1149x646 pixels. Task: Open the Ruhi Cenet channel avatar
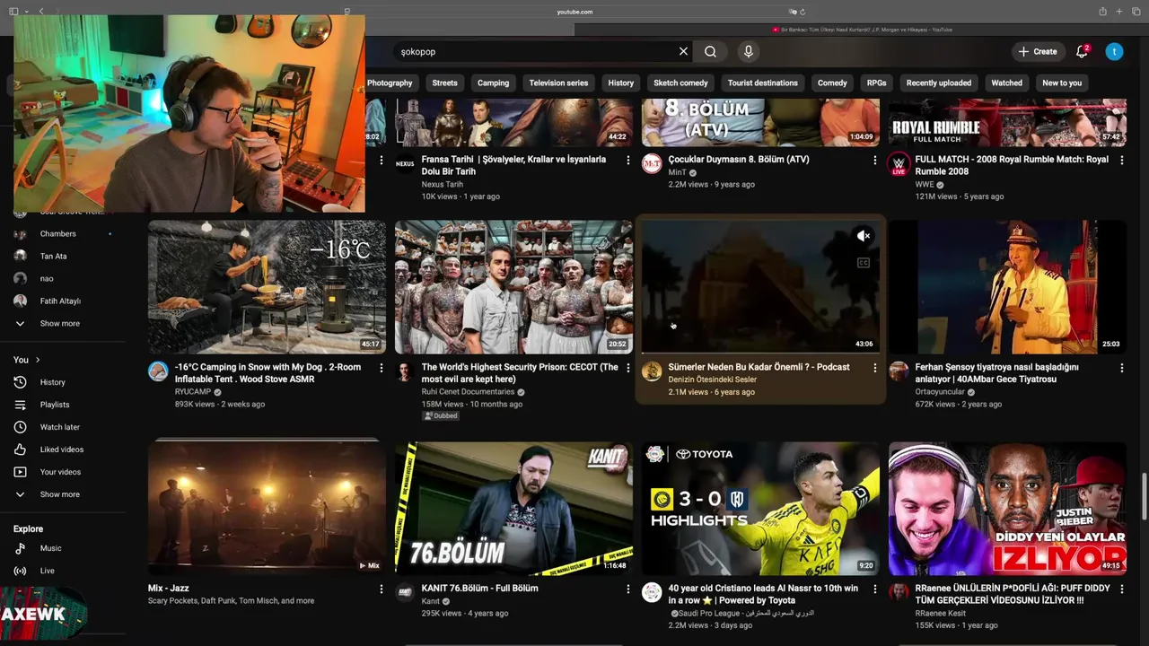(x=405, y=371)
